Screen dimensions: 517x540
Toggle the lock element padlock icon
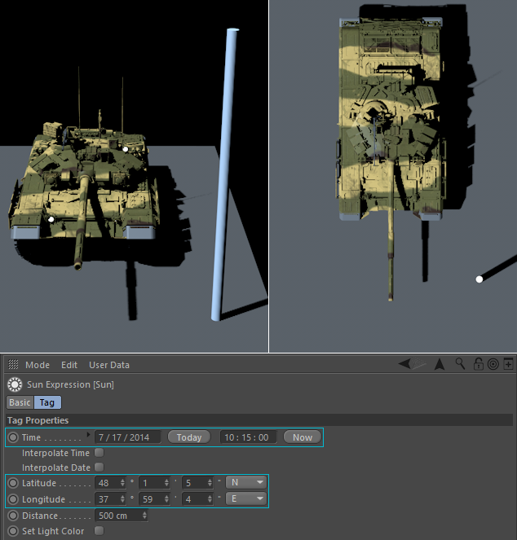tap(479, 364)
